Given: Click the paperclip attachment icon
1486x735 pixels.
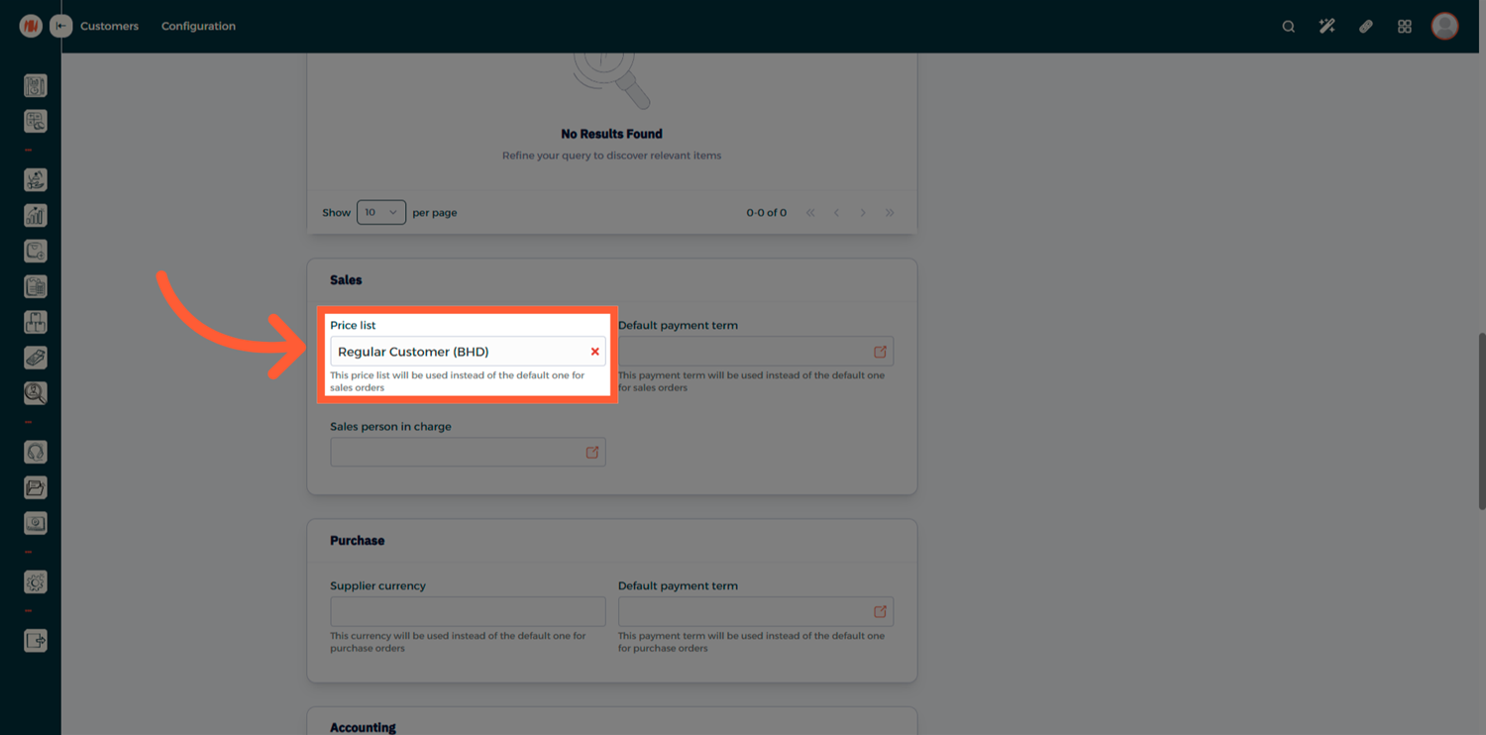Looking at the screenshot, I should [x=1365, y=27].
